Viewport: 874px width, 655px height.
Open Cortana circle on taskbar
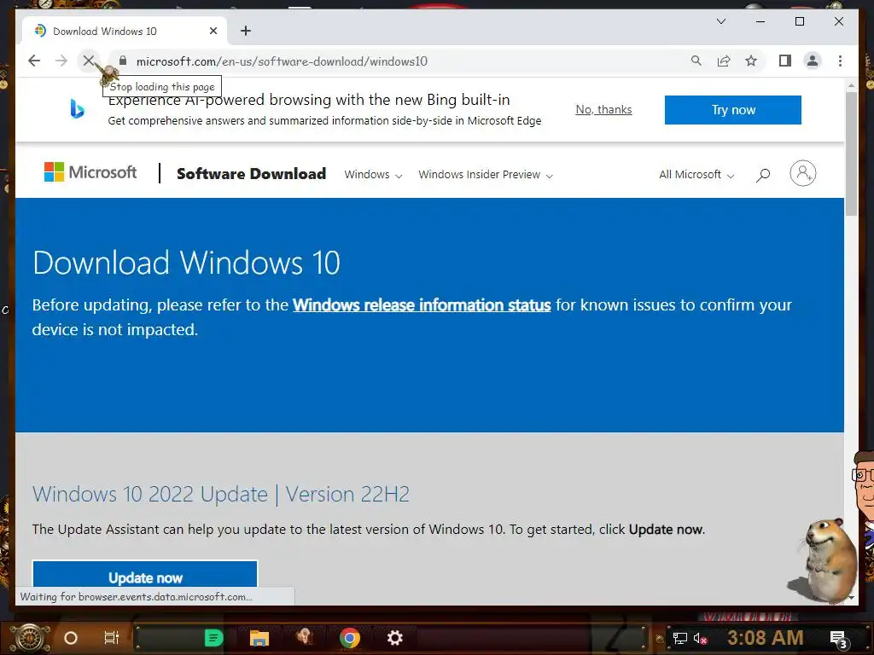pyautogui.click(x=71, y=638)
